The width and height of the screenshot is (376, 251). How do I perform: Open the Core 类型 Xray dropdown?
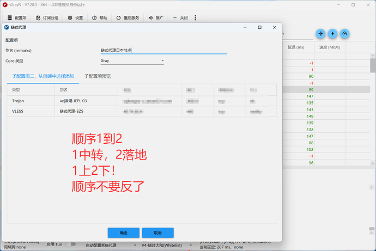[132, 60]
